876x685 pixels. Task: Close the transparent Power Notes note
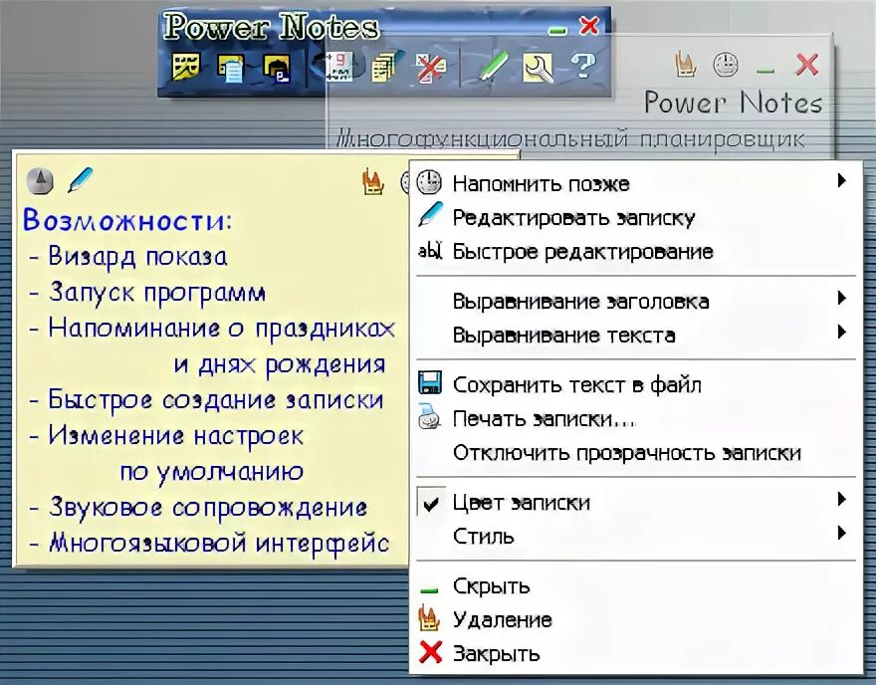tap(806, 65)
